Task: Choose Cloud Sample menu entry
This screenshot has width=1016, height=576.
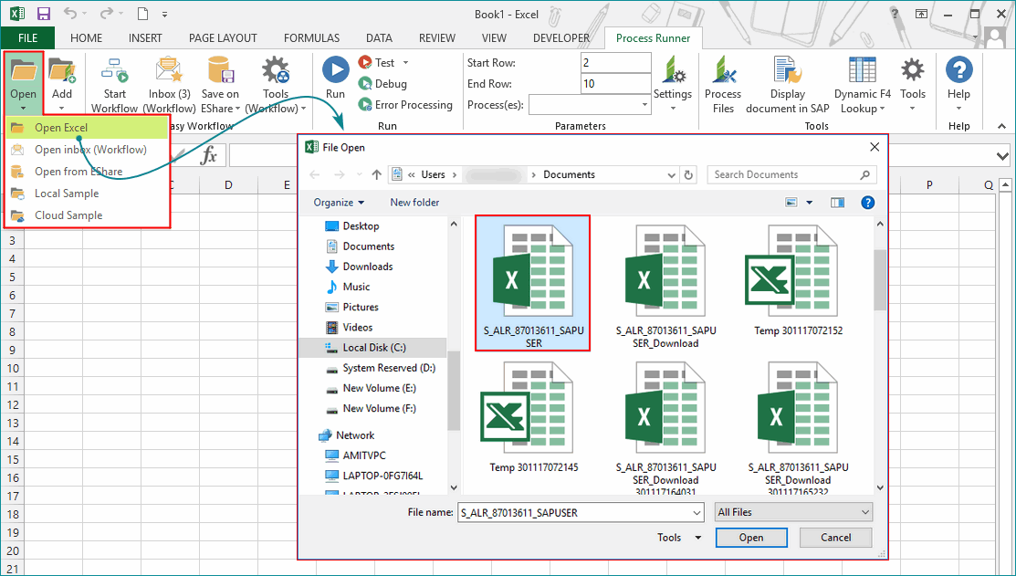Action: click(x=87, y=215)
